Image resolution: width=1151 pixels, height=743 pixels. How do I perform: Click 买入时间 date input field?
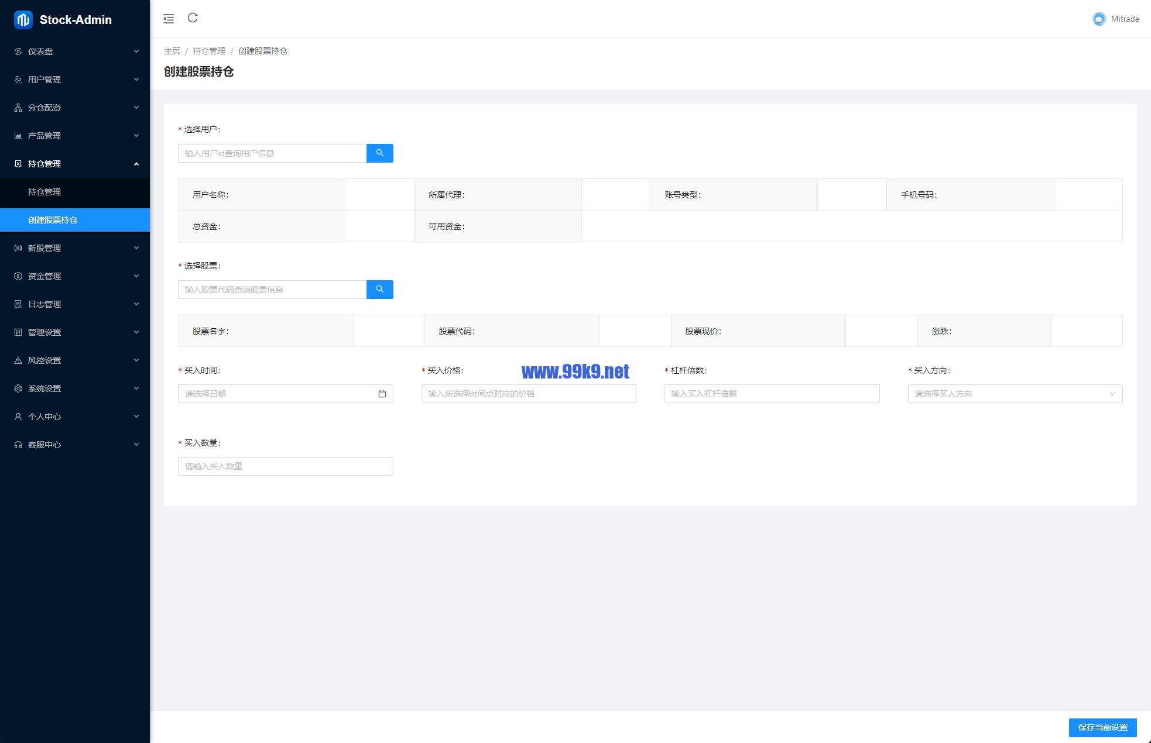pyautogui.click(x=286, y=394)
